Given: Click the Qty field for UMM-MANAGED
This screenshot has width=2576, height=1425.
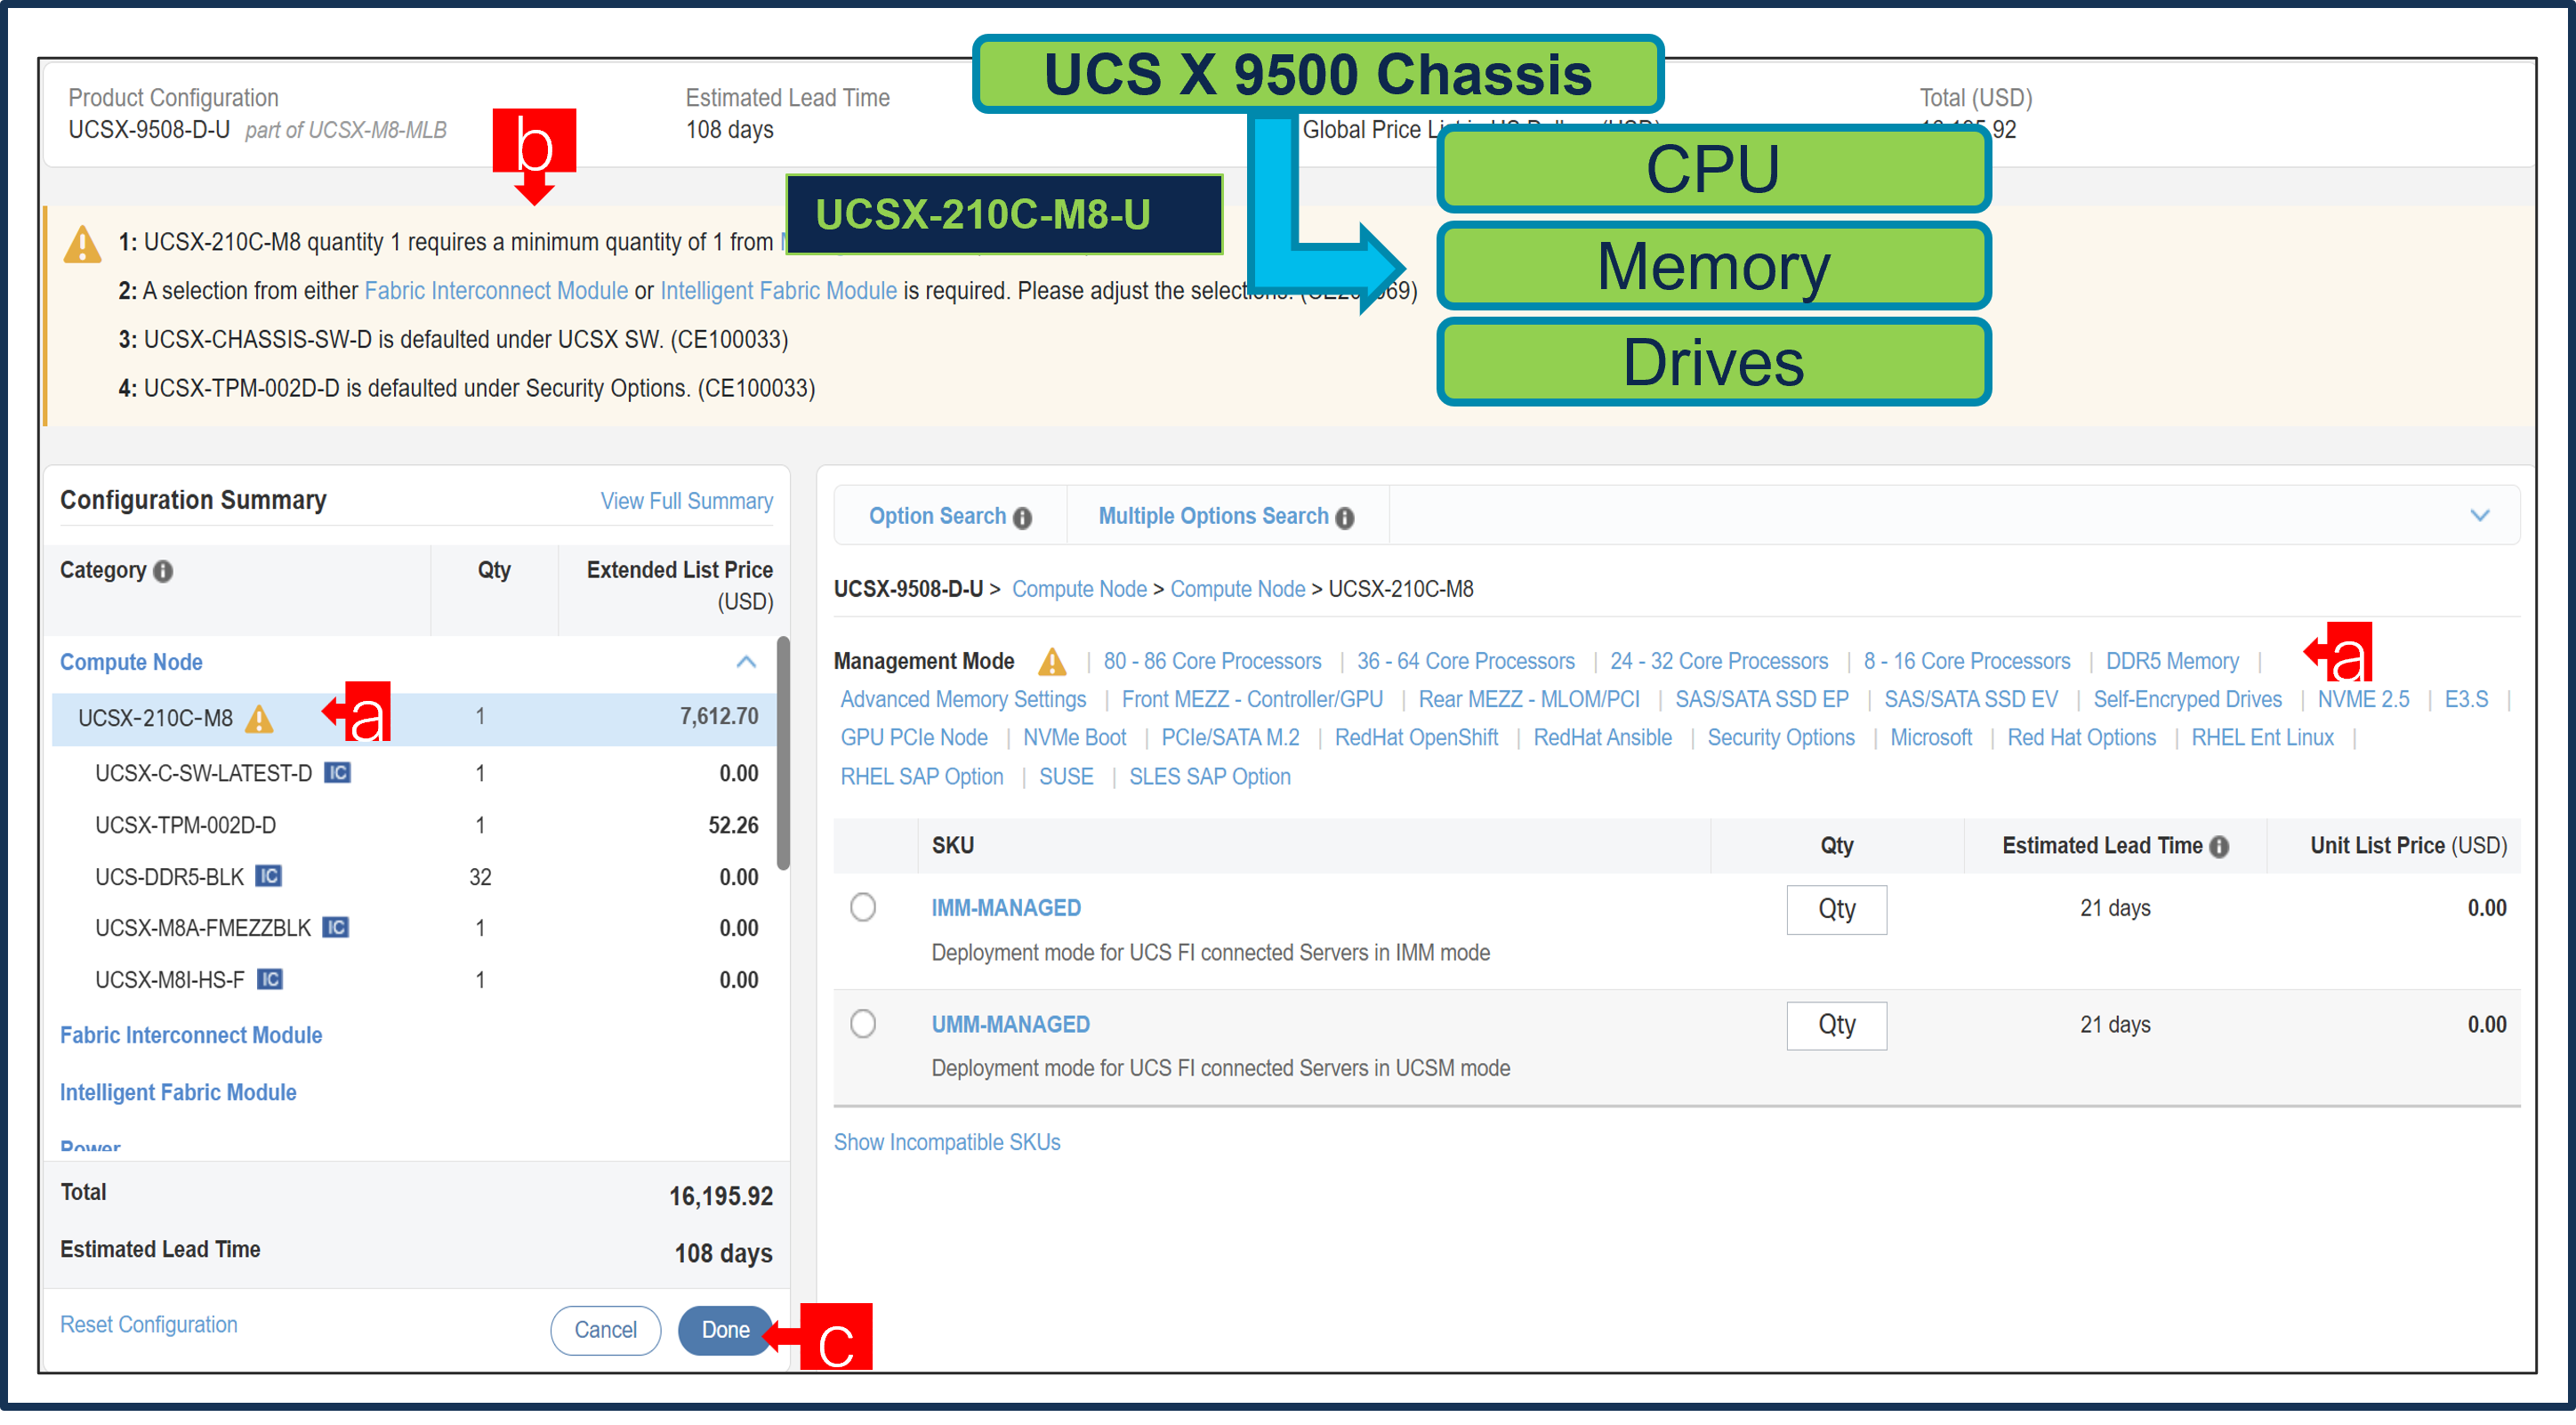Looking at the screenshot, I should [1837, 1026].
